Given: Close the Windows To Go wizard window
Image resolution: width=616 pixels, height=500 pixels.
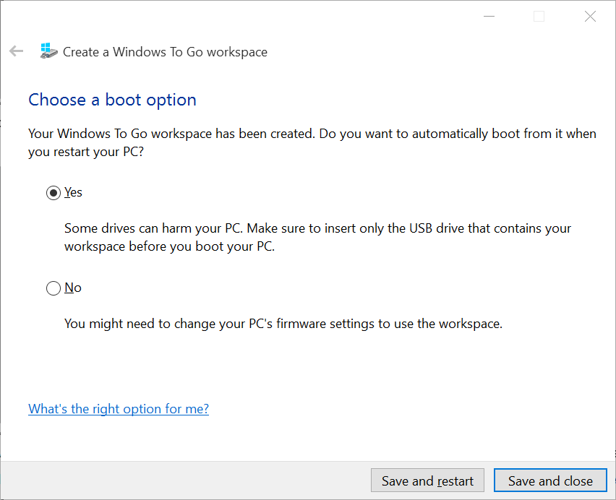Looking at the screenshot, I should [590, 17].
